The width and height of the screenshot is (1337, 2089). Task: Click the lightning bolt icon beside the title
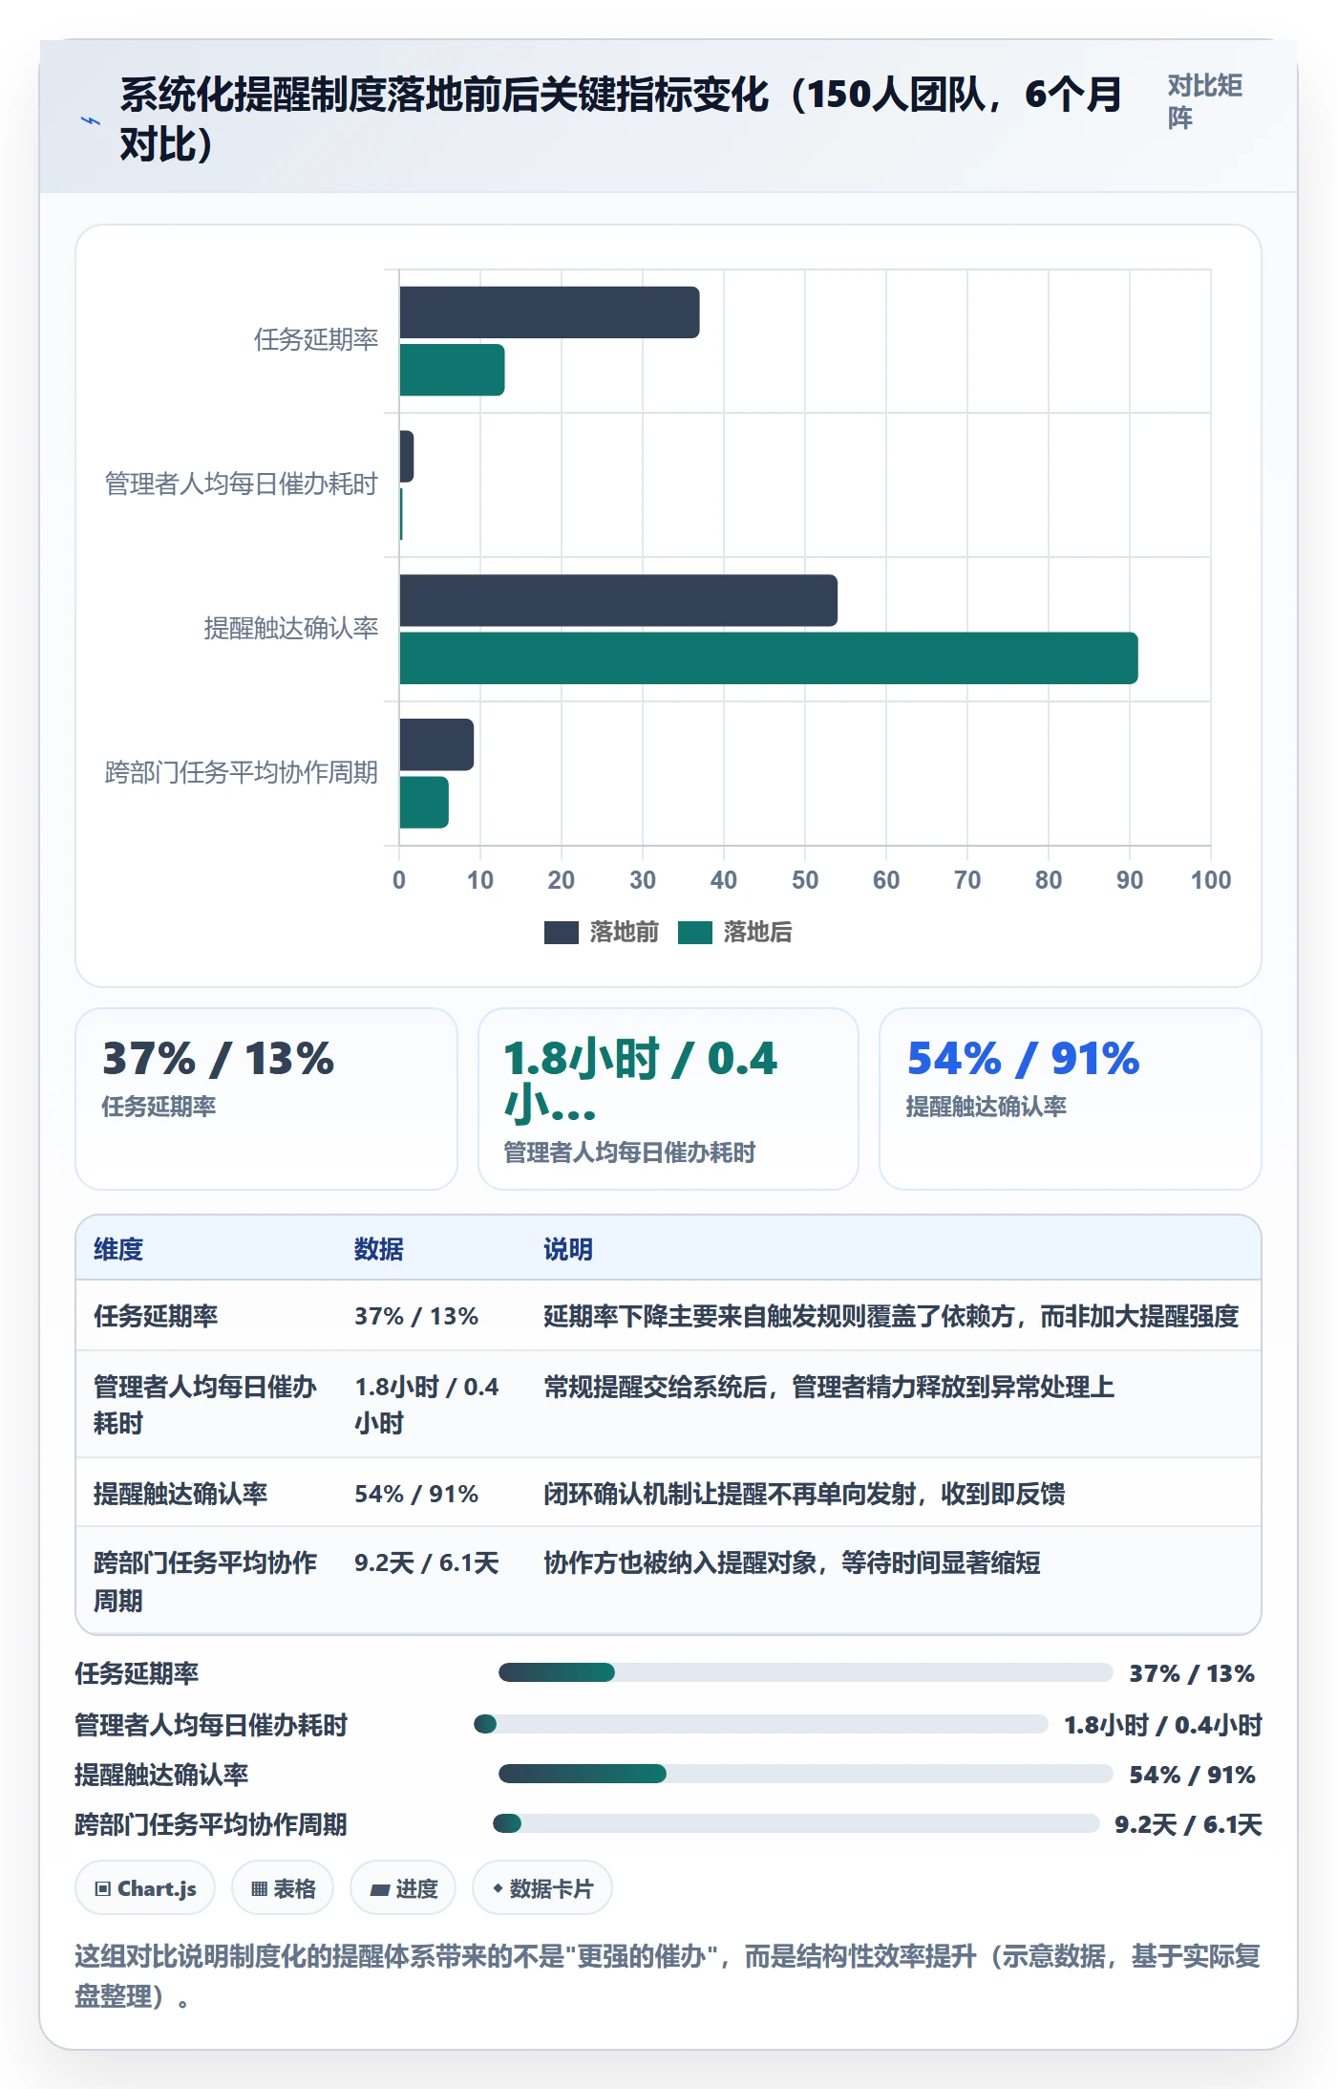90,120
